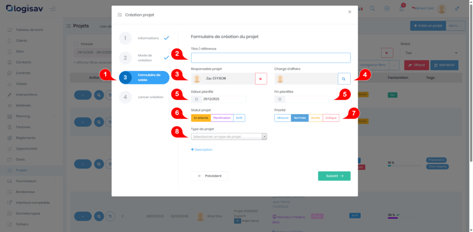
Task: Click the fullscreen expand icon
Action: tap(457, 9)
